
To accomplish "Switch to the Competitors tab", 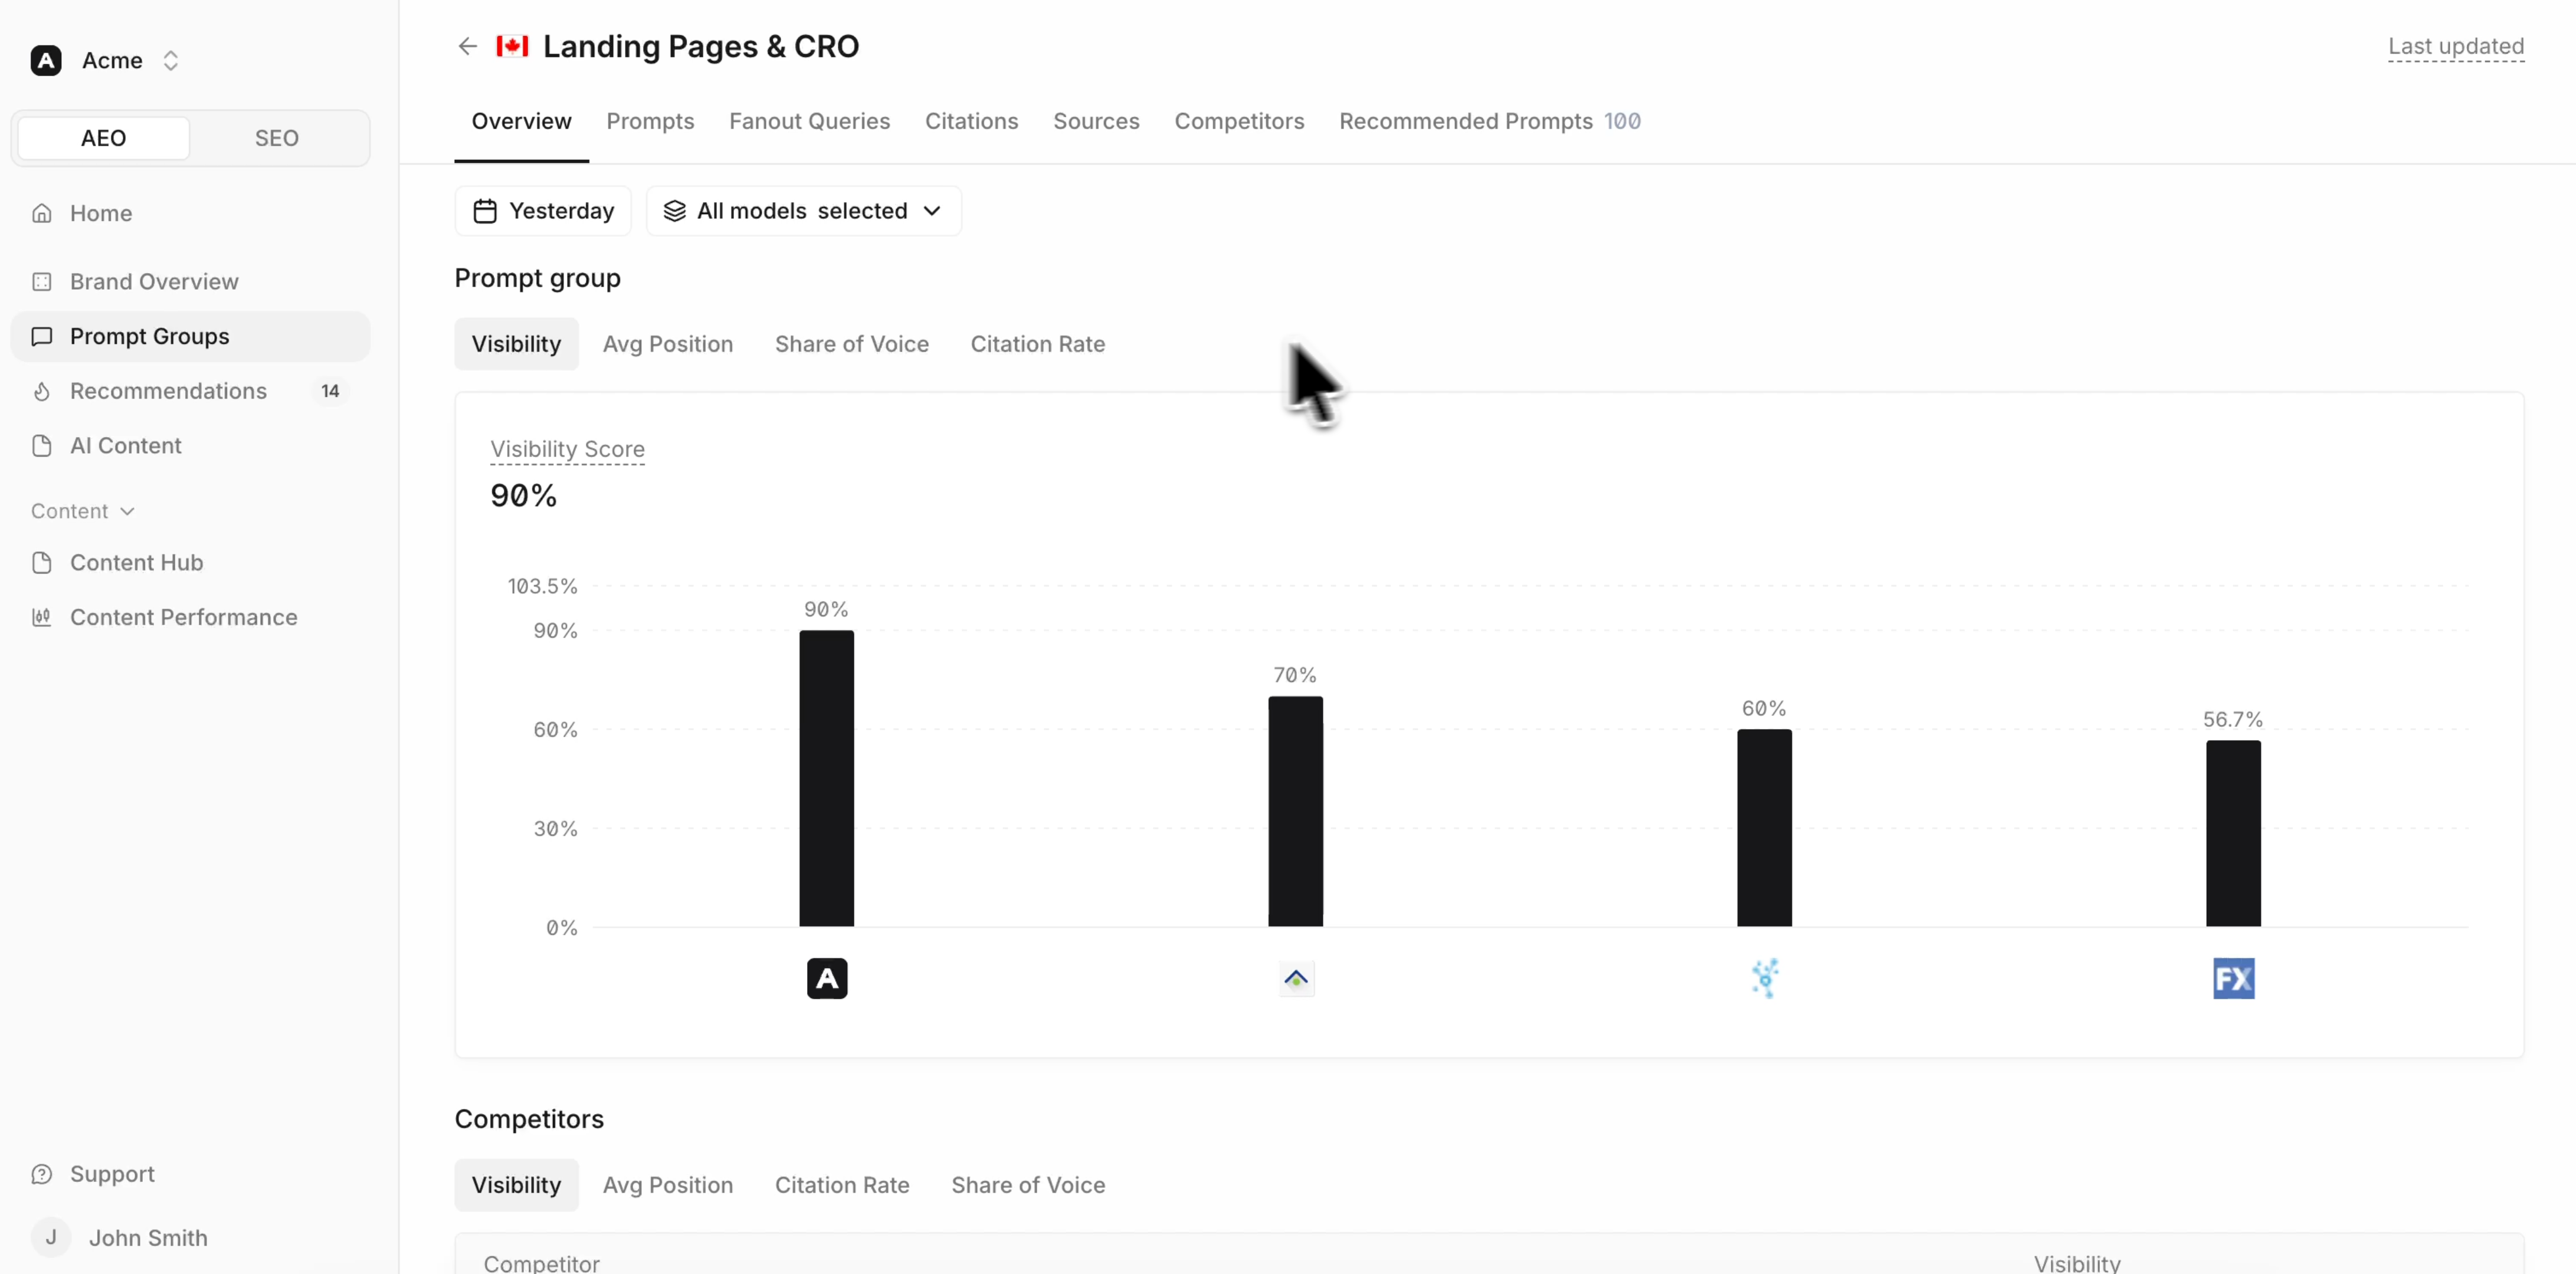I will 1239,121.
